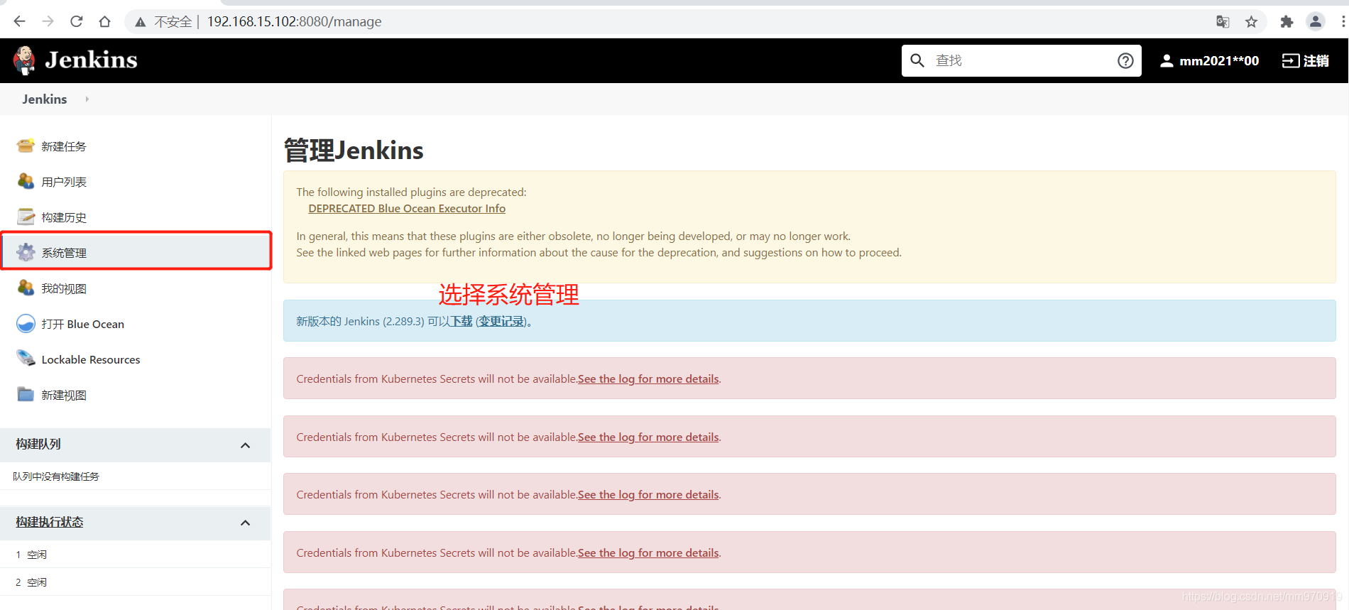The image size is (1349, 610).
Task: Click the Lockable Resources icon
Action: (x=26, y=359)
